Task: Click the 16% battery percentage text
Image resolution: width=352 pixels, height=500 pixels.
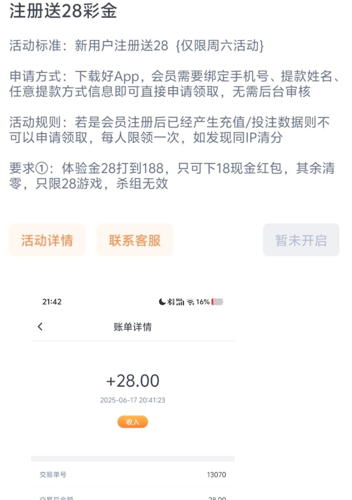Action: coord(202,302)
